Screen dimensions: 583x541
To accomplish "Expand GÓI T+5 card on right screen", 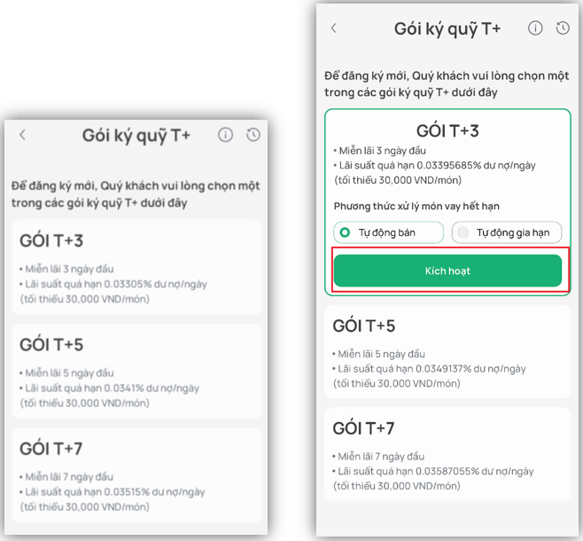I will tap(447, 351).
